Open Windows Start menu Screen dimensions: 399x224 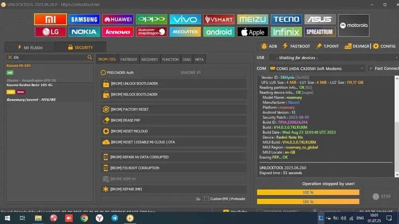click(x=7, y=218)
